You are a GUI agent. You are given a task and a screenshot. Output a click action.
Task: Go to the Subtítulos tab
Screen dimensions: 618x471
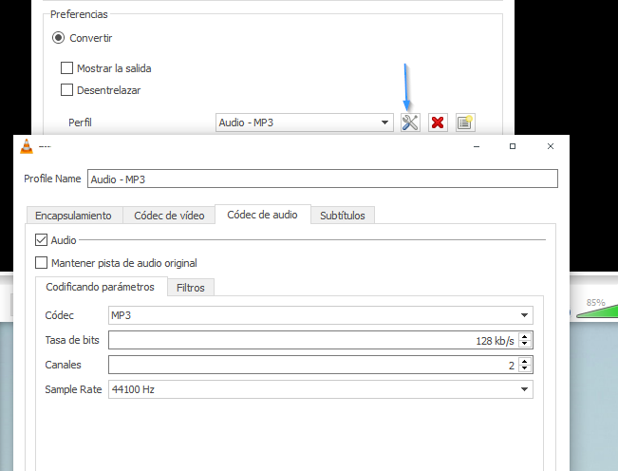click(x=343, y=216)
